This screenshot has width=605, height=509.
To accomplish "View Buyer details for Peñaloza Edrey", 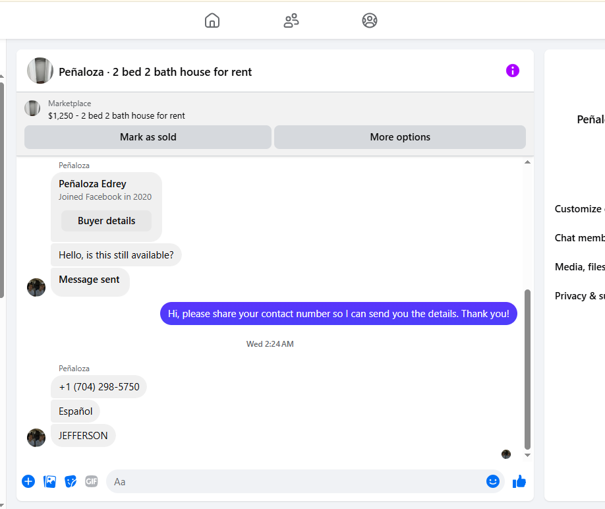I will [107, 221].
